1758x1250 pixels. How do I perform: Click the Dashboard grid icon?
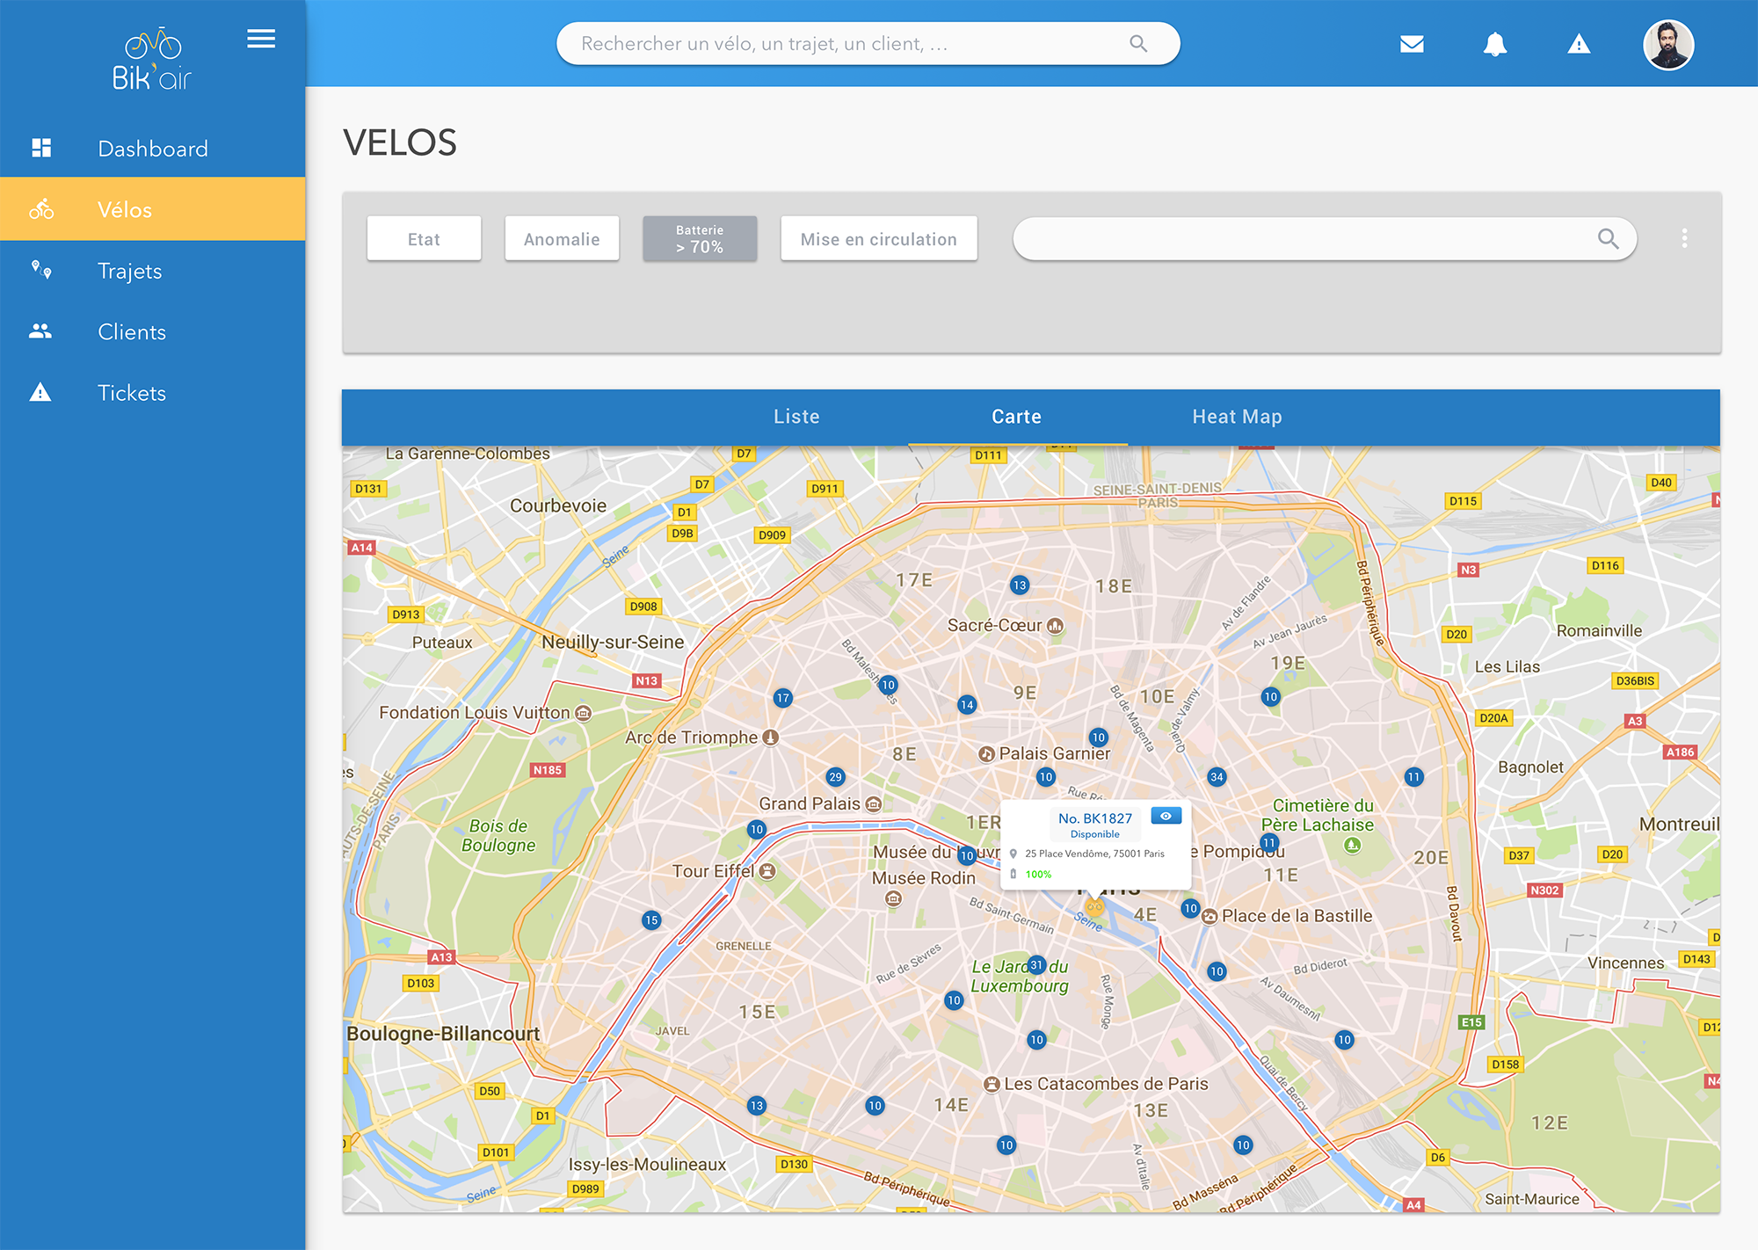point(41,148)
